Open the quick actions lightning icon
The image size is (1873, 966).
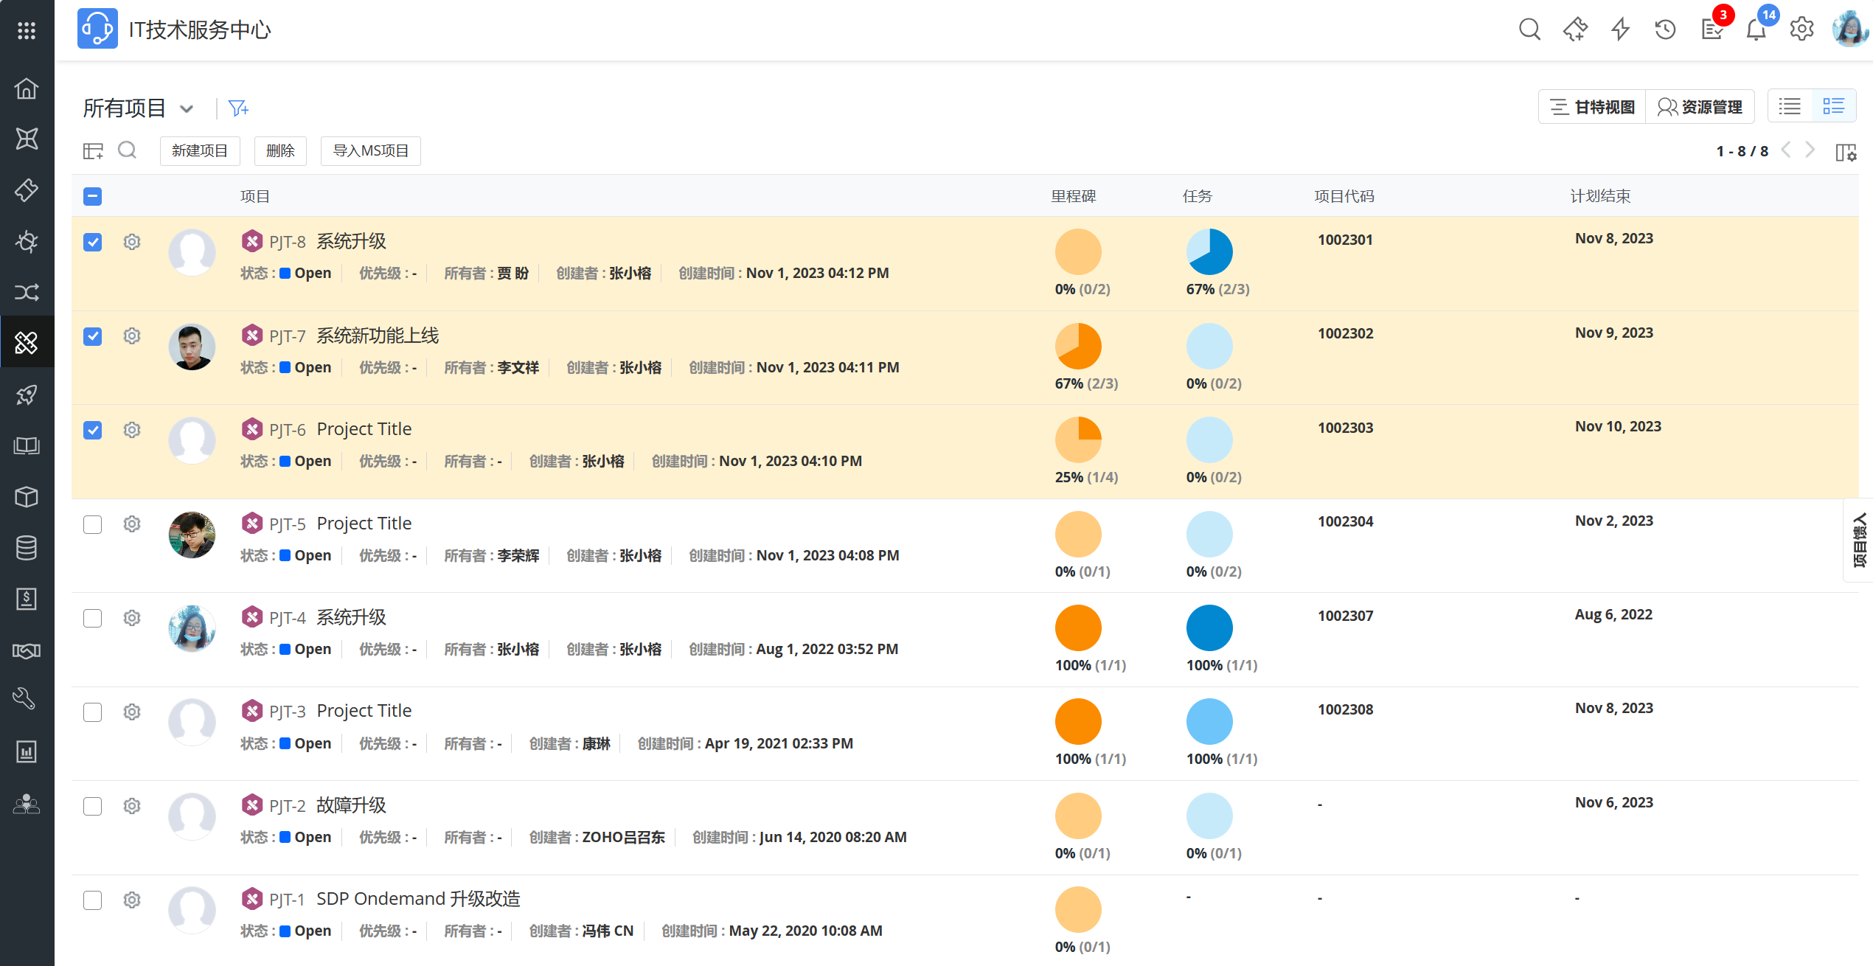(x=1620, y=29)
